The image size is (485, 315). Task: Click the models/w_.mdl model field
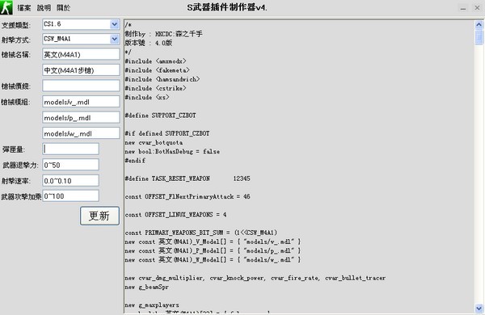click(81, 133)
